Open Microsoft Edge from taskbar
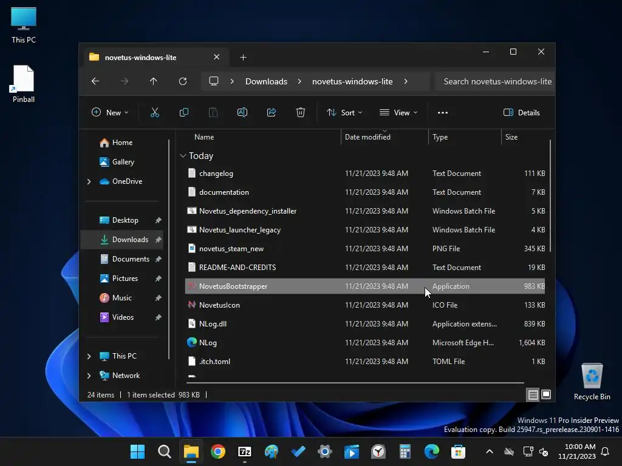Image resolution: width=622 pixels, height=466 pixels. click(x=432, y=451)
